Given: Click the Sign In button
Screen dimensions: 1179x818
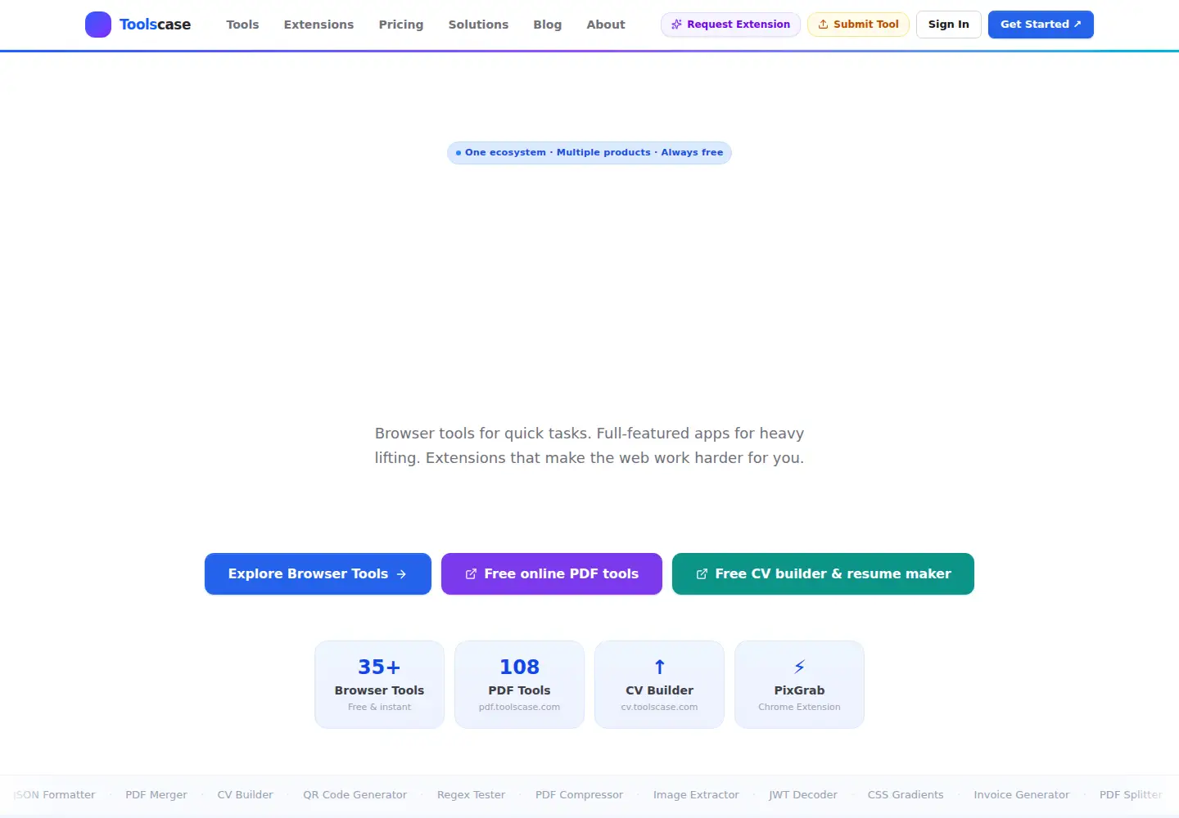Looking at the screenshot, I should tap(949, 25).
